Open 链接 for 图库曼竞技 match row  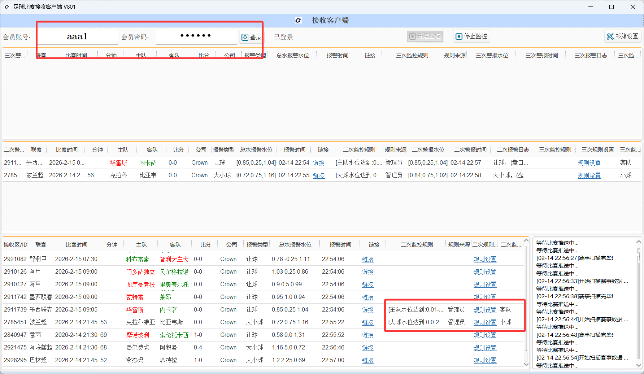pyautogui.click(x=368, y=284)
